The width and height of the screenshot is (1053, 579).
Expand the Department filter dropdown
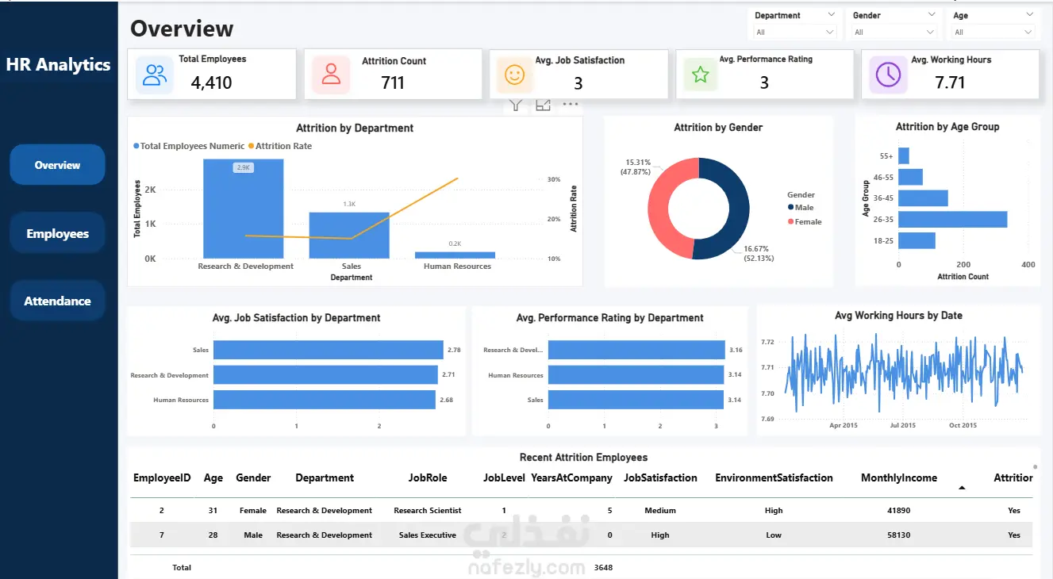(794, 33)
